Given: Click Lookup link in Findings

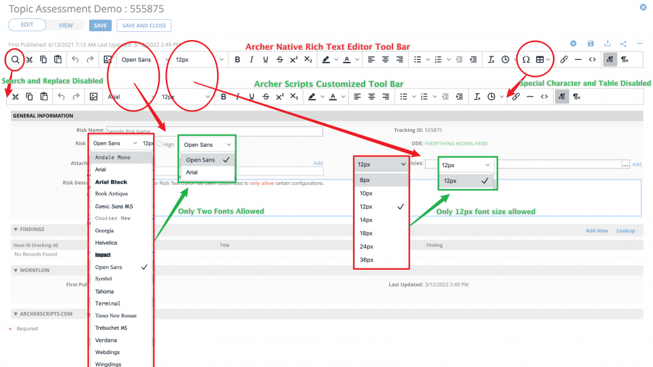Looking at the screenshot, I should [626, 230].
